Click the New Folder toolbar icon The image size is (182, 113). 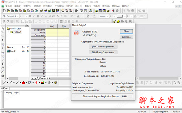click(x=9, y=11)
